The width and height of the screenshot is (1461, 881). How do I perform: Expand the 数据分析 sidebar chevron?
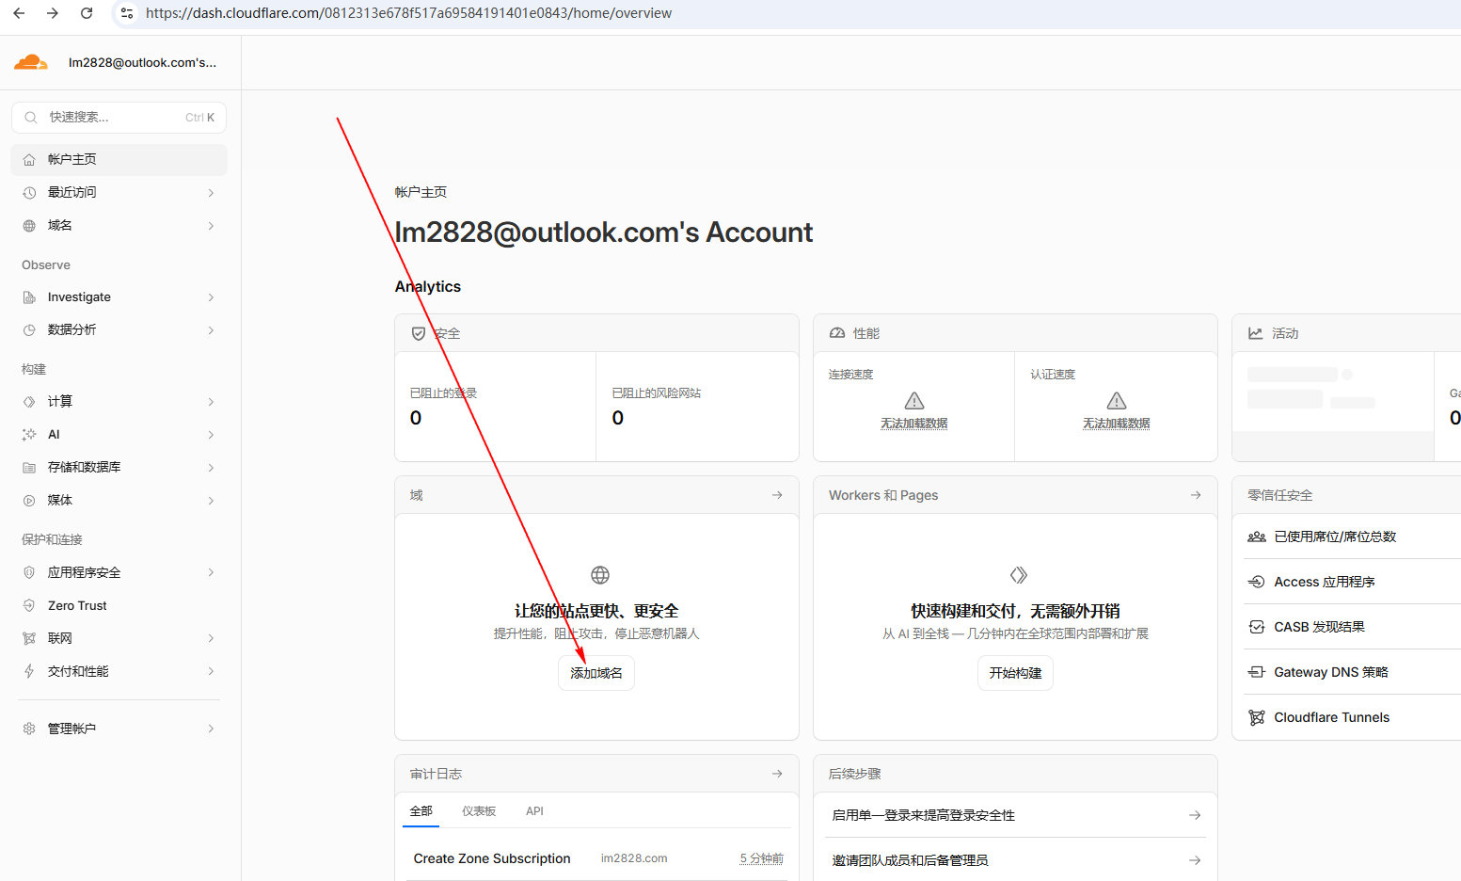point(211,330)
